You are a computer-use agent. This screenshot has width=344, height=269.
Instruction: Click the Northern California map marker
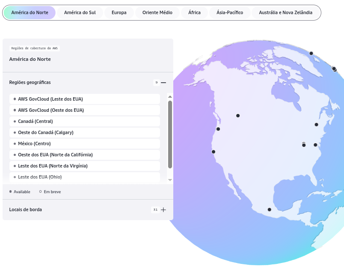click(x=214, y=152)
